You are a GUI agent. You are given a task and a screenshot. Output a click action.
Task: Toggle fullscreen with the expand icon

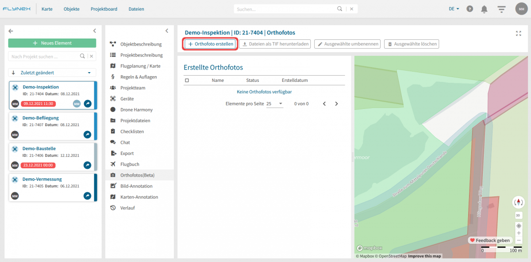pyautogui.click(x=519, y=33)
